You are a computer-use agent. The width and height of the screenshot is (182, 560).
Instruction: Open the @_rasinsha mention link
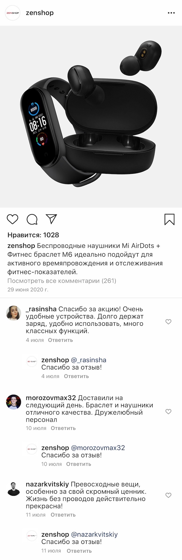click(x=88, y=360)
